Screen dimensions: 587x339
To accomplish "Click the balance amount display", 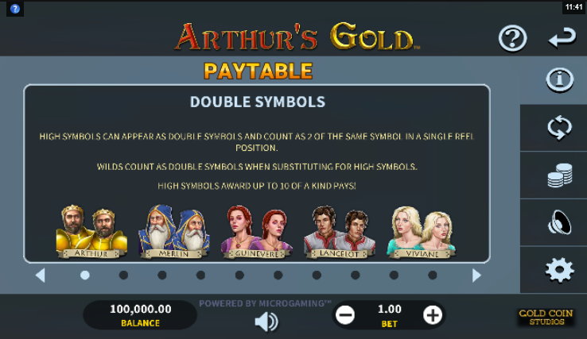I will [x=140, y=315].
